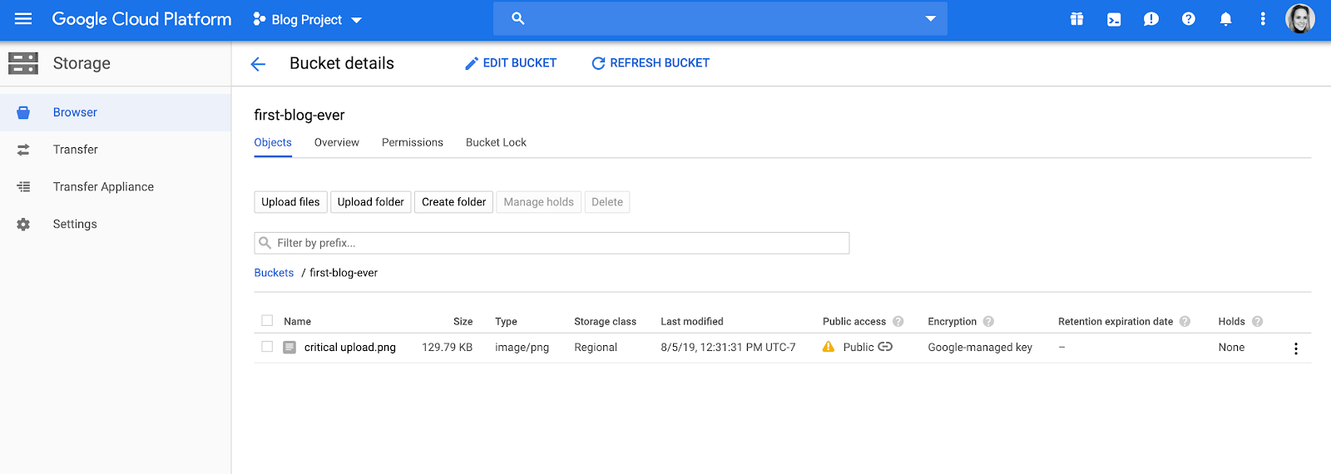Click the public access warning triangle
The height and width of the screenshot is (474, 1331).
[x=829, y=347]
